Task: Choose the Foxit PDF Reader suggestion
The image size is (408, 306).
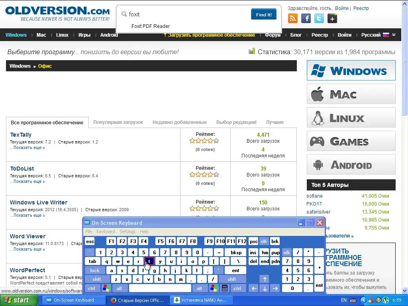Action: (x=150, y=26)
